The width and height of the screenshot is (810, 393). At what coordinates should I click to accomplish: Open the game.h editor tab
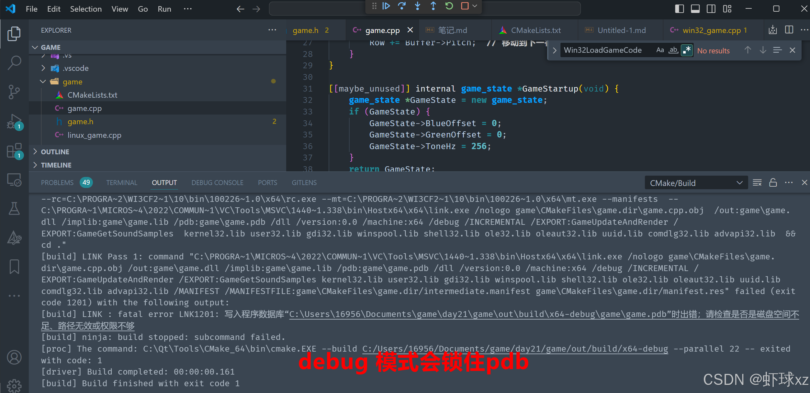316,30
